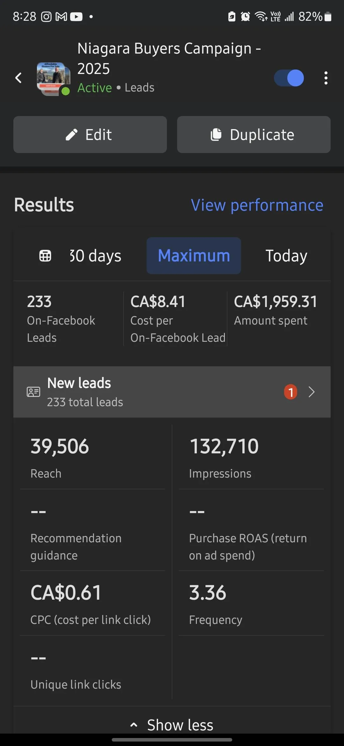Open New leads with right chevron

(x=312, y=392)
